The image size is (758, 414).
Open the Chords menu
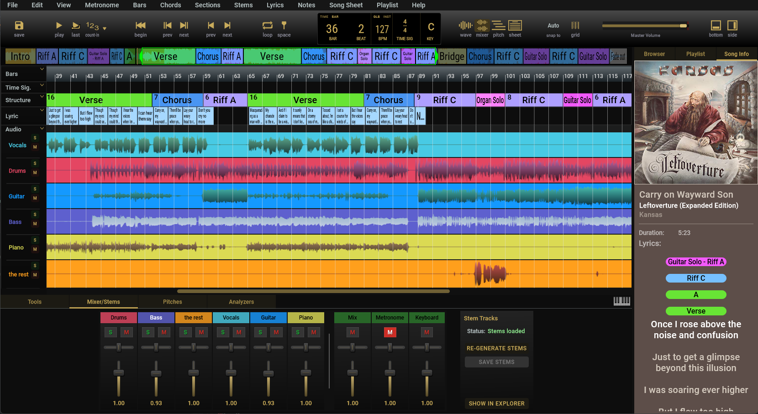pos(170,5)
